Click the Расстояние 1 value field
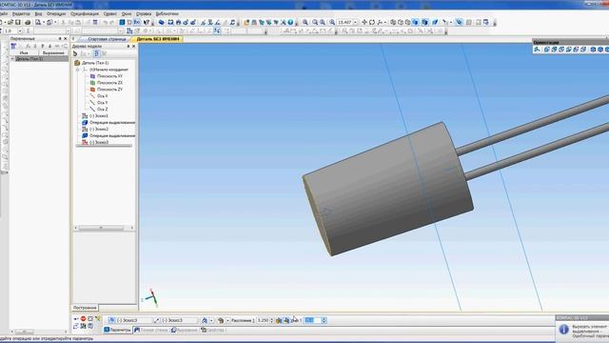609x343 pixels. (263, 320)
